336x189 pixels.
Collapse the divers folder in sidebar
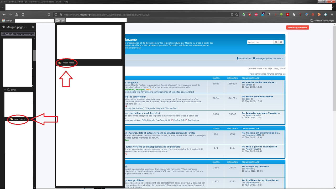5,90
